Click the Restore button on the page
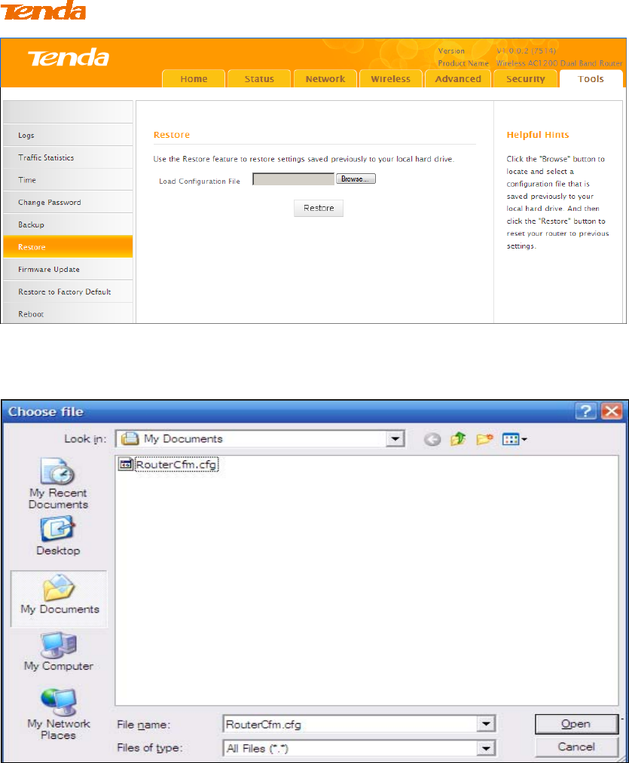 pyautogui.click(x=319, y=208)
